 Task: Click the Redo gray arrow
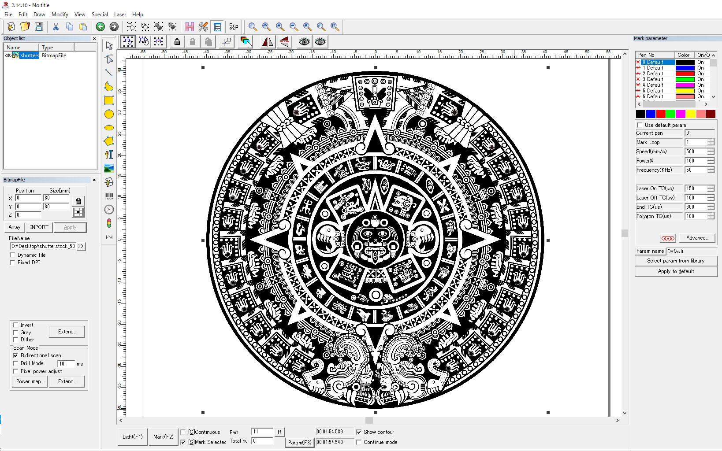click(114, 26)
